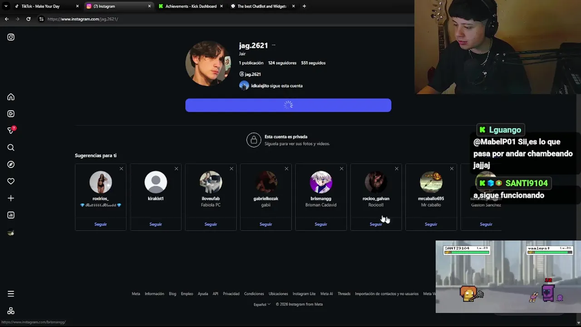
Task: Open the Privacidad footer link
Action: point(231,294)
